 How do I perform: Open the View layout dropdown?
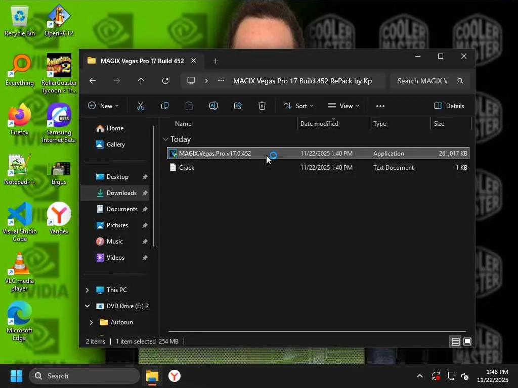(x=343, y=106)
